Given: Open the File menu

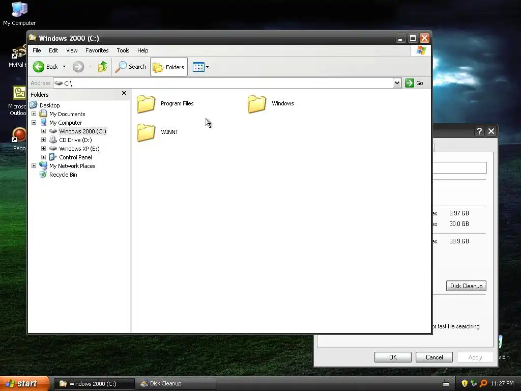Looking at the screenshot, I should tap(37, 50).
